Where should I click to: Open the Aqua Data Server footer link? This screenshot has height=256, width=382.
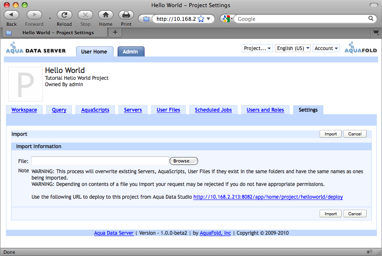[x=114, y=233]
